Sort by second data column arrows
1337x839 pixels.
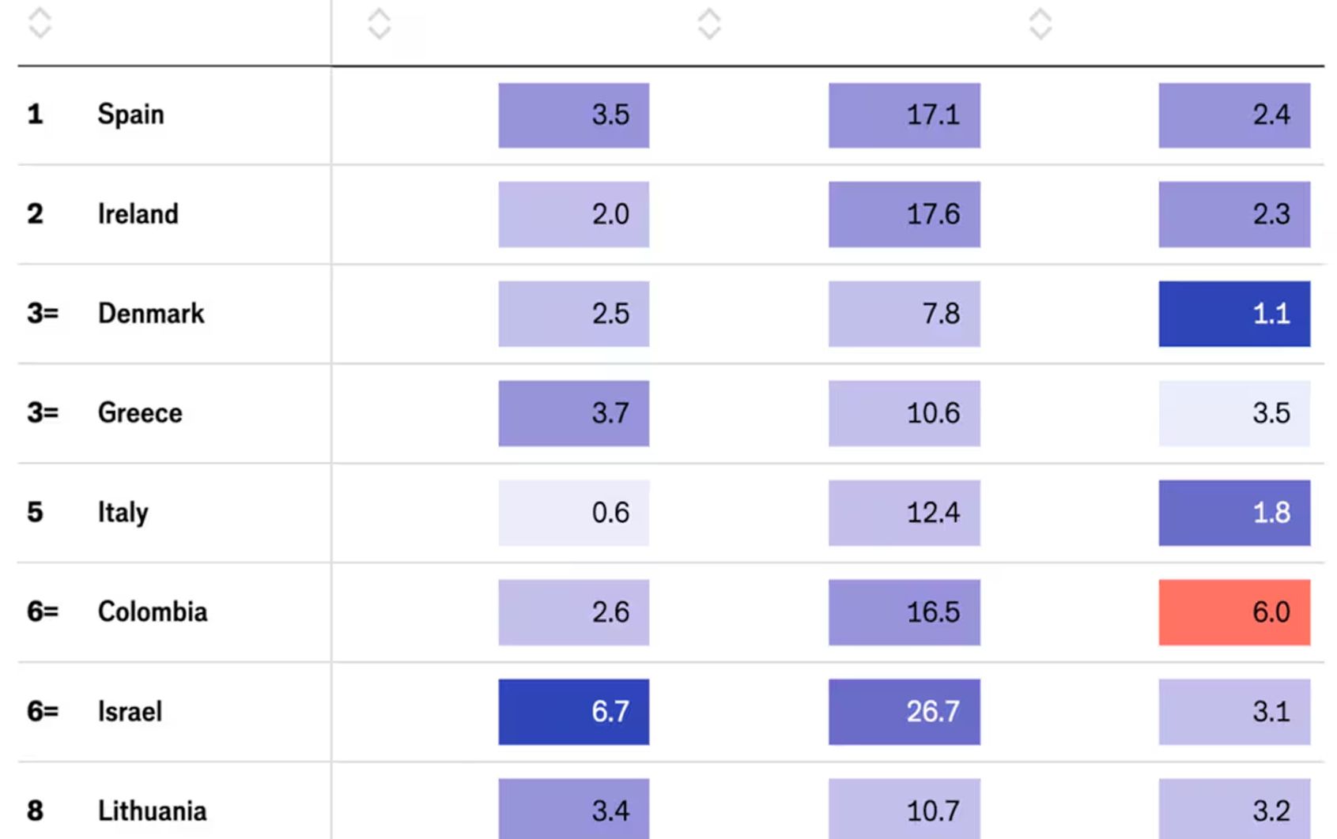709,23
